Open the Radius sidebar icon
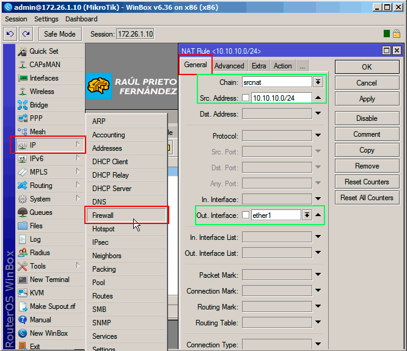Screen dimensions: 407x351 (x=23, y=253)
